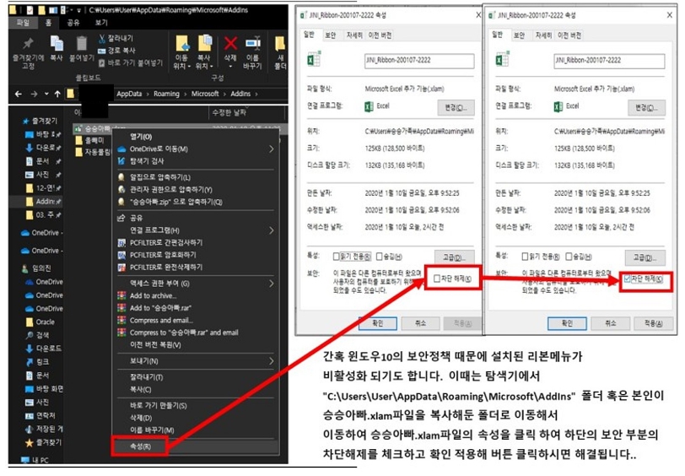Choose Compress and email... entry
The width and height of the screenshot is (685, 476).
(196, 321)
